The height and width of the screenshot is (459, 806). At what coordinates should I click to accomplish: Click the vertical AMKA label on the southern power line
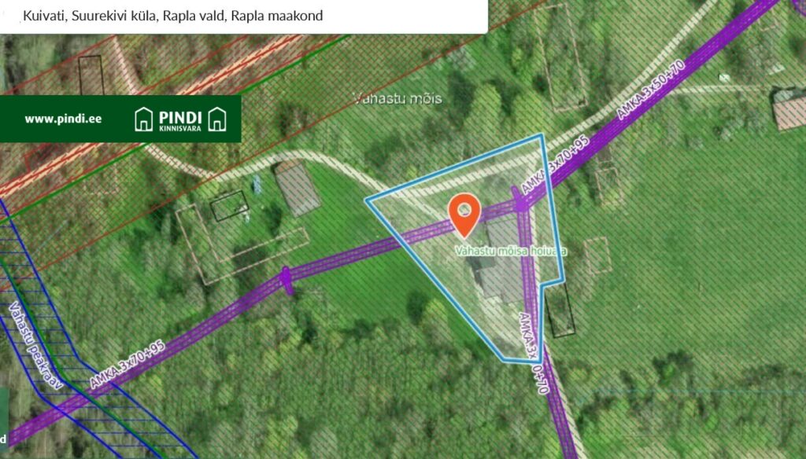pos(534,353)
